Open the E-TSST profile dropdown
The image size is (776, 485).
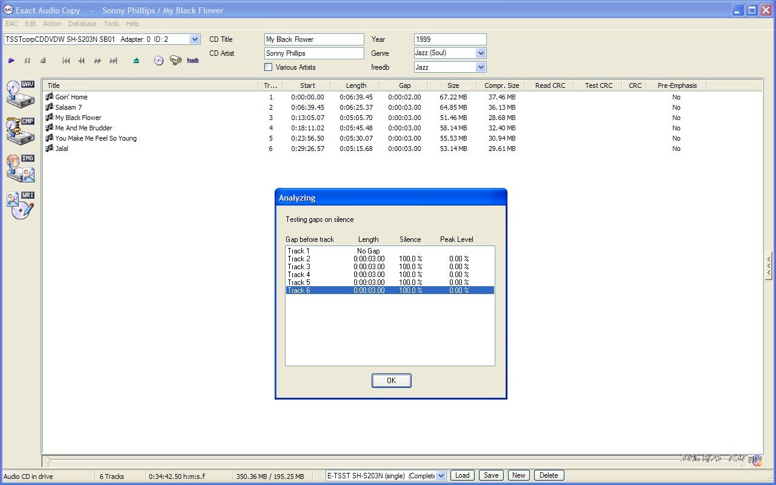point(441,476)
